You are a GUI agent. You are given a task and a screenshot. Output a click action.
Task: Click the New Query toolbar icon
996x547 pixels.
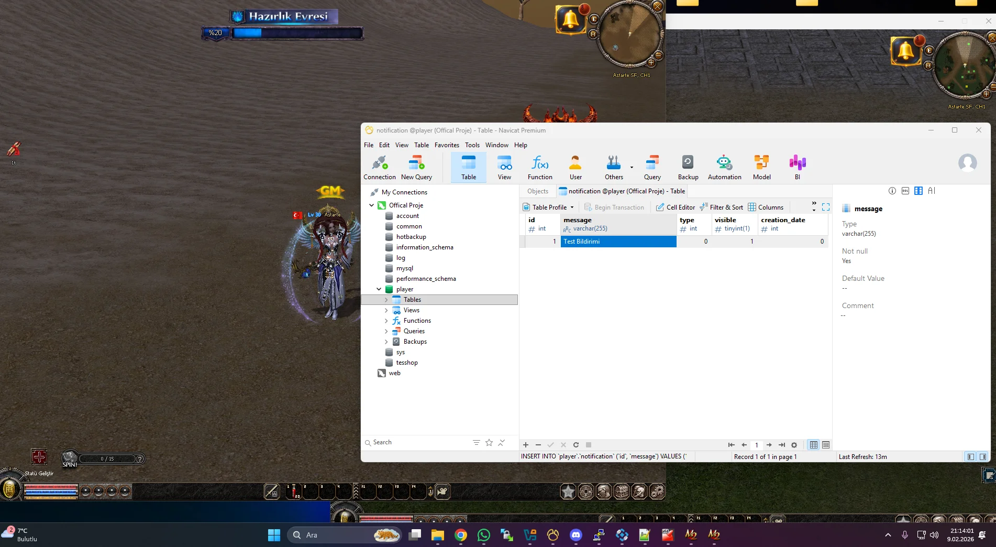point(416,167)
